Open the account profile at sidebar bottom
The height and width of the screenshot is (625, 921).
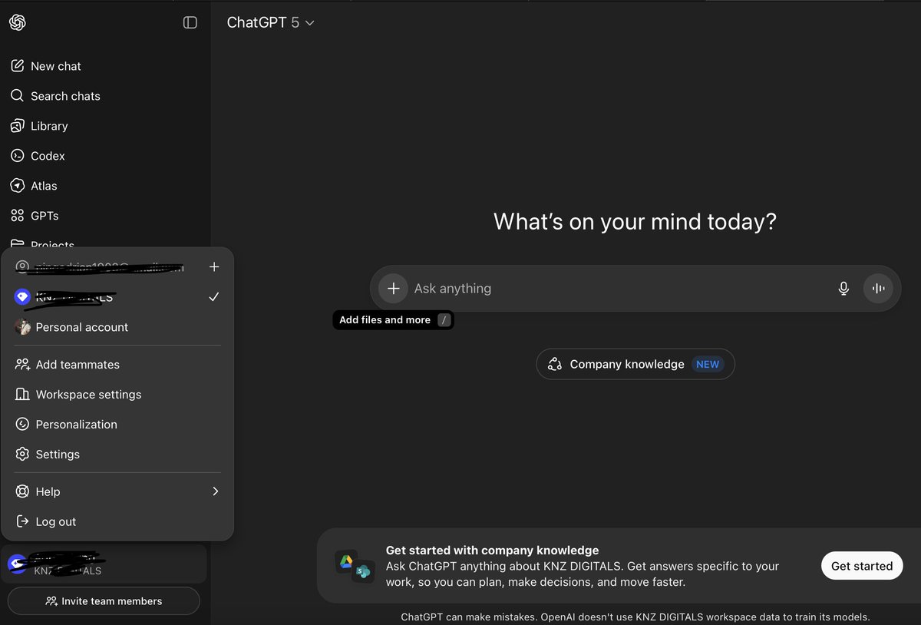[x=104, y=564]
